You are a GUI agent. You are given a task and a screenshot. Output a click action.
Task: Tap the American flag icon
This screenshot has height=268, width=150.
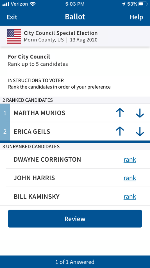(x=14, y=36)
